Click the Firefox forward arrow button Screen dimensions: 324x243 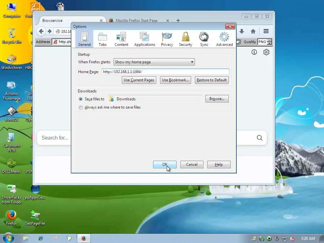pos(50,31)
